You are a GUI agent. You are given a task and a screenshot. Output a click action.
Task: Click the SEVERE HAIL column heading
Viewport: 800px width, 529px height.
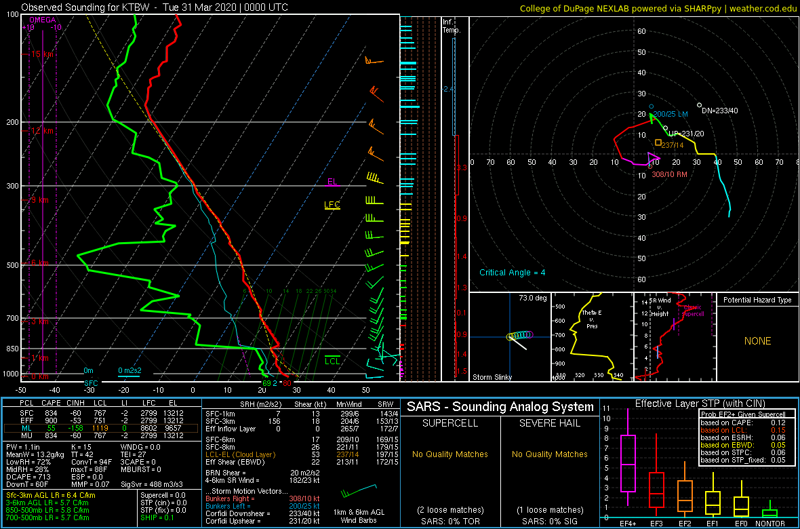[x=550, y=424]
